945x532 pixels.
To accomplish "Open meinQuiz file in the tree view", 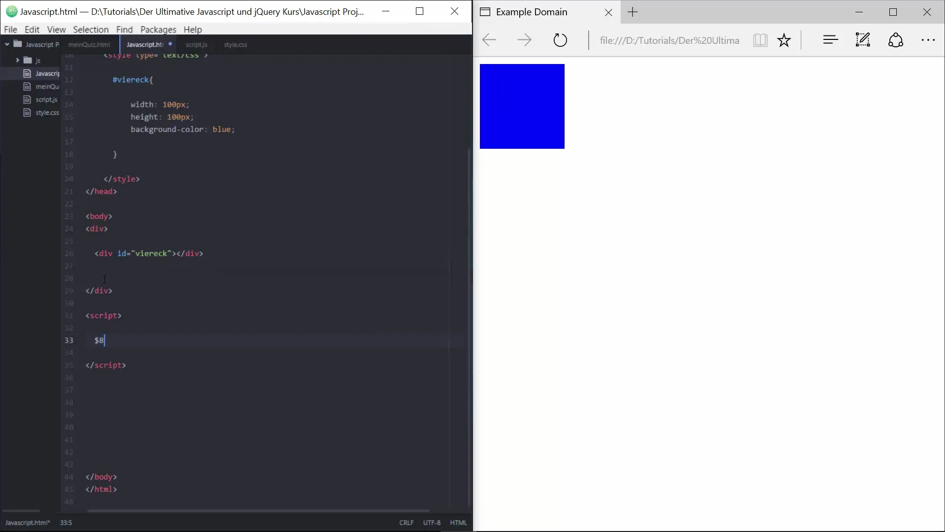I will (x=47, y=86).
